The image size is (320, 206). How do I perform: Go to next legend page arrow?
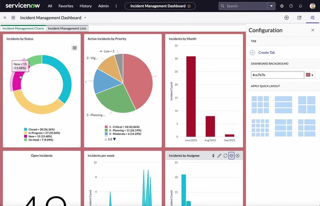click(114, 139)
